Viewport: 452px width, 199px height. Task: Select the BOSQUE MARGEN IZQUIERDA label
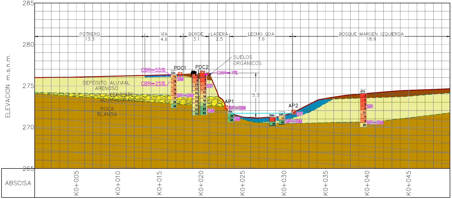[371, 34]
